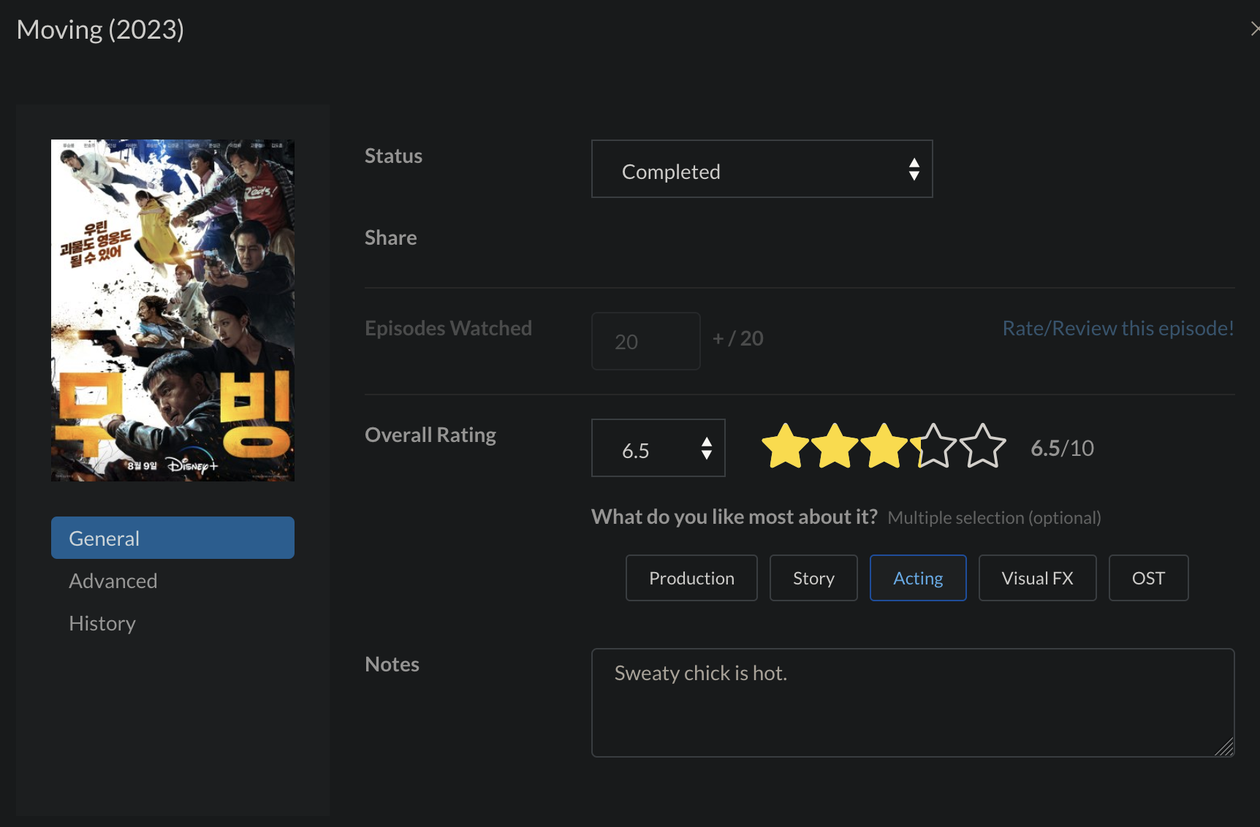
Task: Click the Moving (2023) title text
Action: [x=100, y=29]
